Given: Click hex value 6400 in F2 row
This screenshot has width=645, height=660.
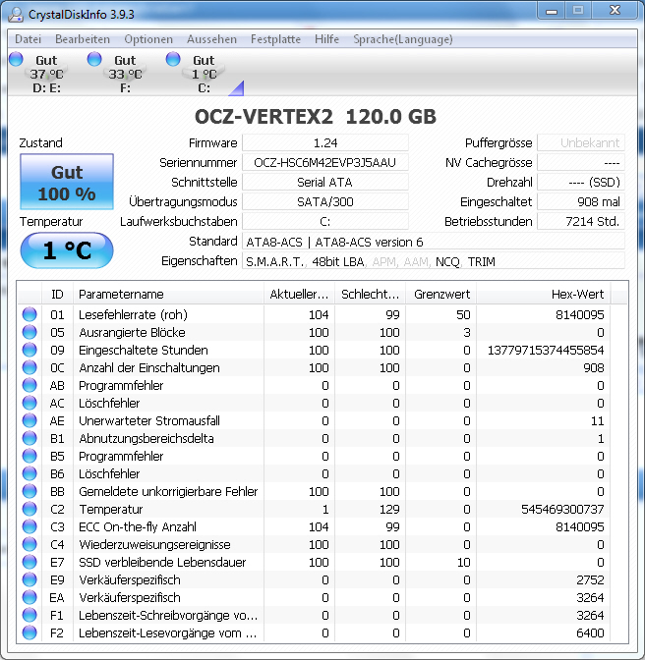Looking at the screenshot, I should tap(590, 633).
